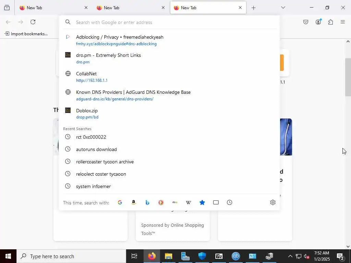Close the second New Tab
The width and height of the screenshot is (351, 263).
click(x=163, y=8)
